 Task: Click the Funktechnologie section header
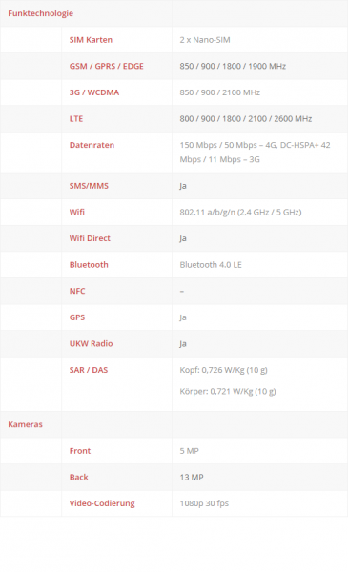(x=40, y=13)
